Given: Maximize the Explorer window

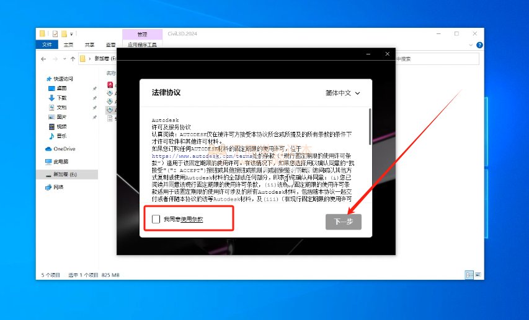Looking at the screenshot, I should tap(456, 33).
